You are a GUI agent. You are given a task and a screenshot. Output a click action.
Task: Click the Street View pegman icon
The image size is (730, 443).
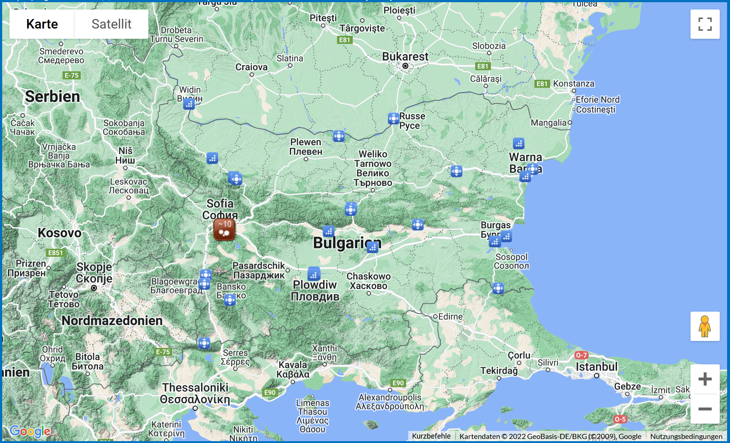(705, 326)
